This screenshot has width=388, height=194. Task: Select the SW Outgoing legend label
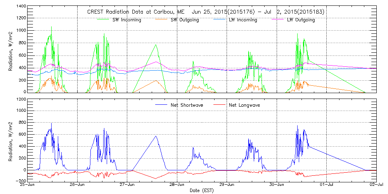(185, 20)
